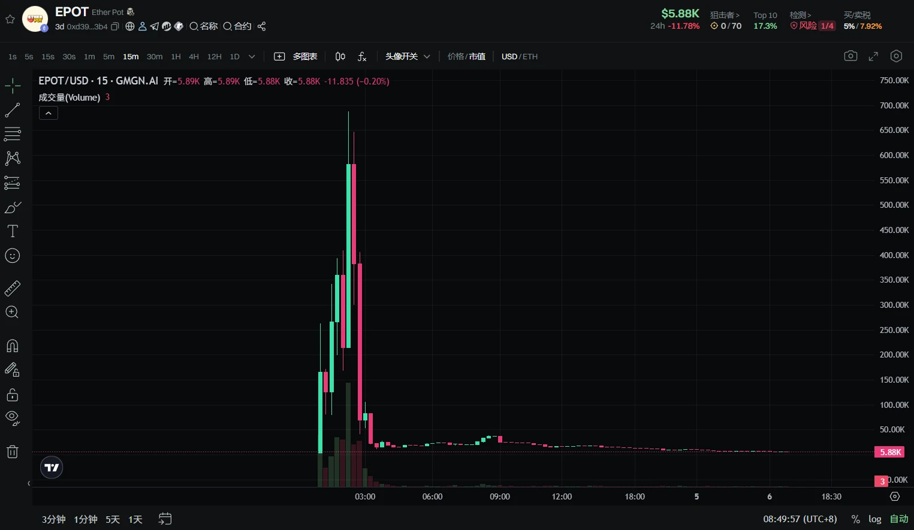Select the forecasting position tool

click(x=13, y=183)
